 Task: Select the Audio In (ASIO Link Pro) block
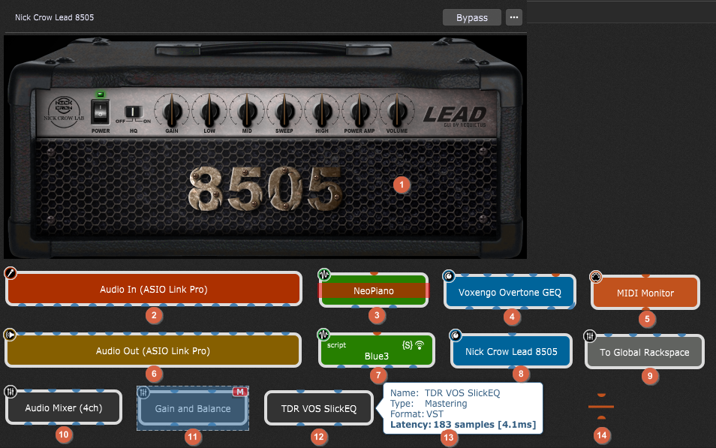pos(153,289)
